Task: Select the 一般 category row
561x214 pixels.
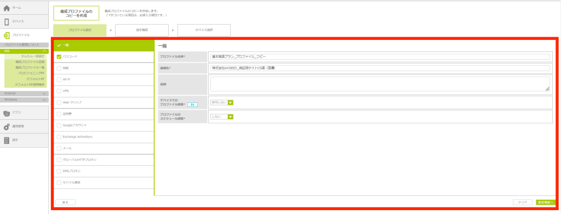Action: pos(104,45)
